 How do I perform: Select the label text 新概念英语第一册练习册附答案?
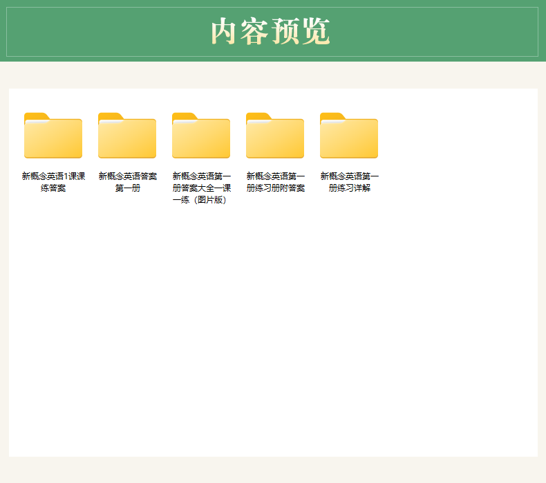pyautogui.click(x=276, y=182)
